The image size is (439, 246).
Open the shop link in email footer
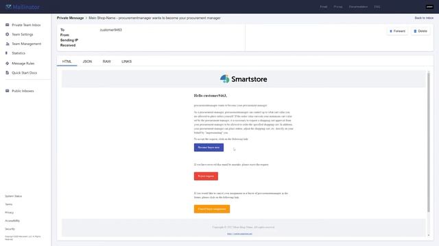pos(239,234)
